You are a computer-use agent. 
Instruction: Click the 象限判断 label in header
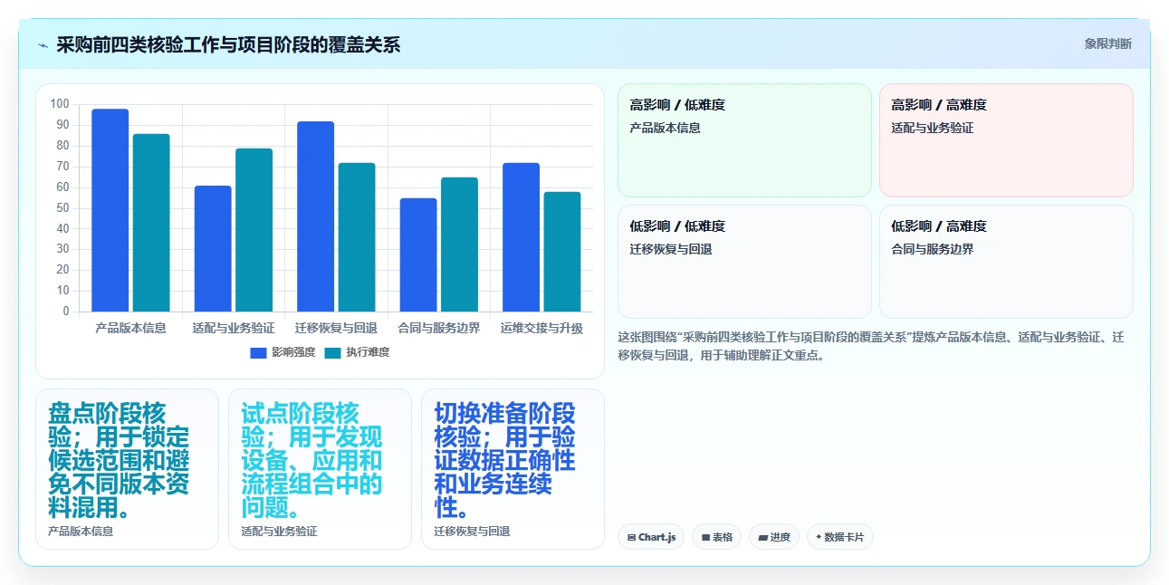click(1107, 43)
